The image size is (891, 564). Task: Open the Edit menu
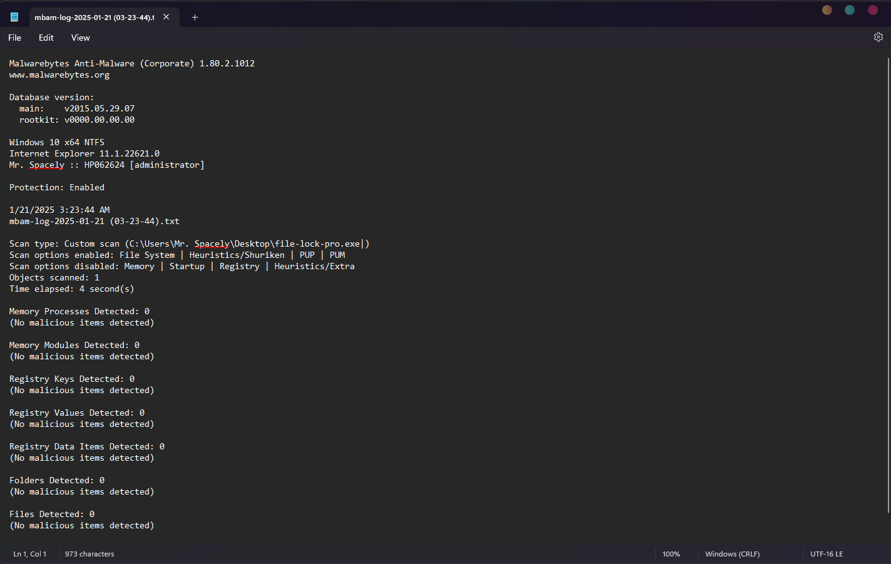(46, 38)
